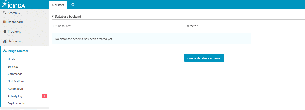305x110 pixels.
Task: Click the Icinga logo
Action: point(14,4)
